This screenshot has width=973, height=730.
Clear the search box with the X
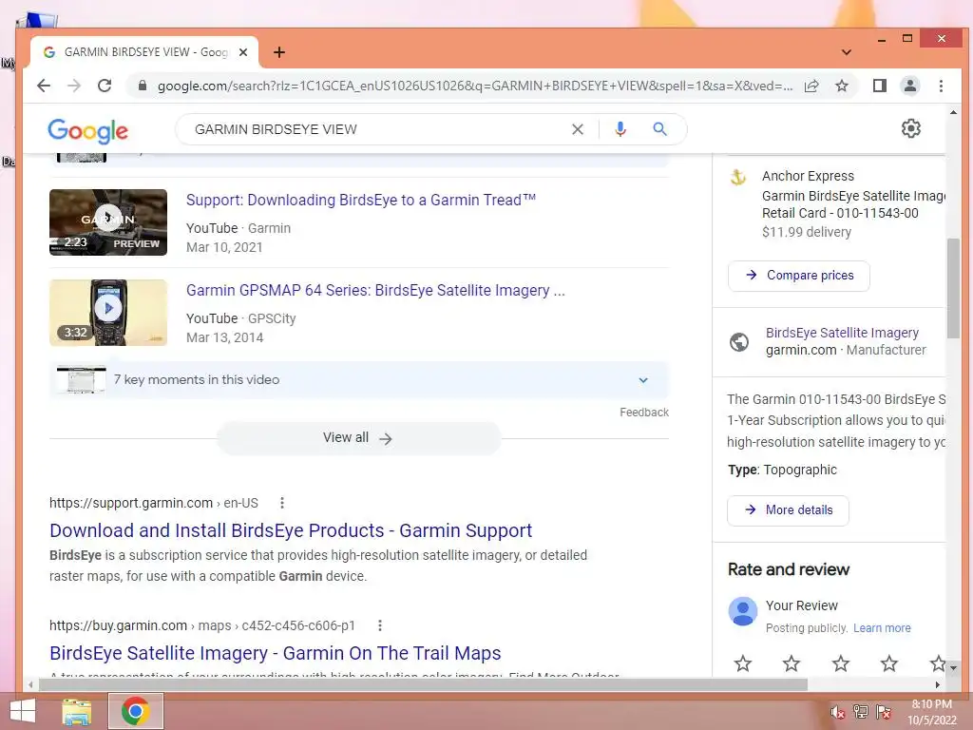(577, 129)
